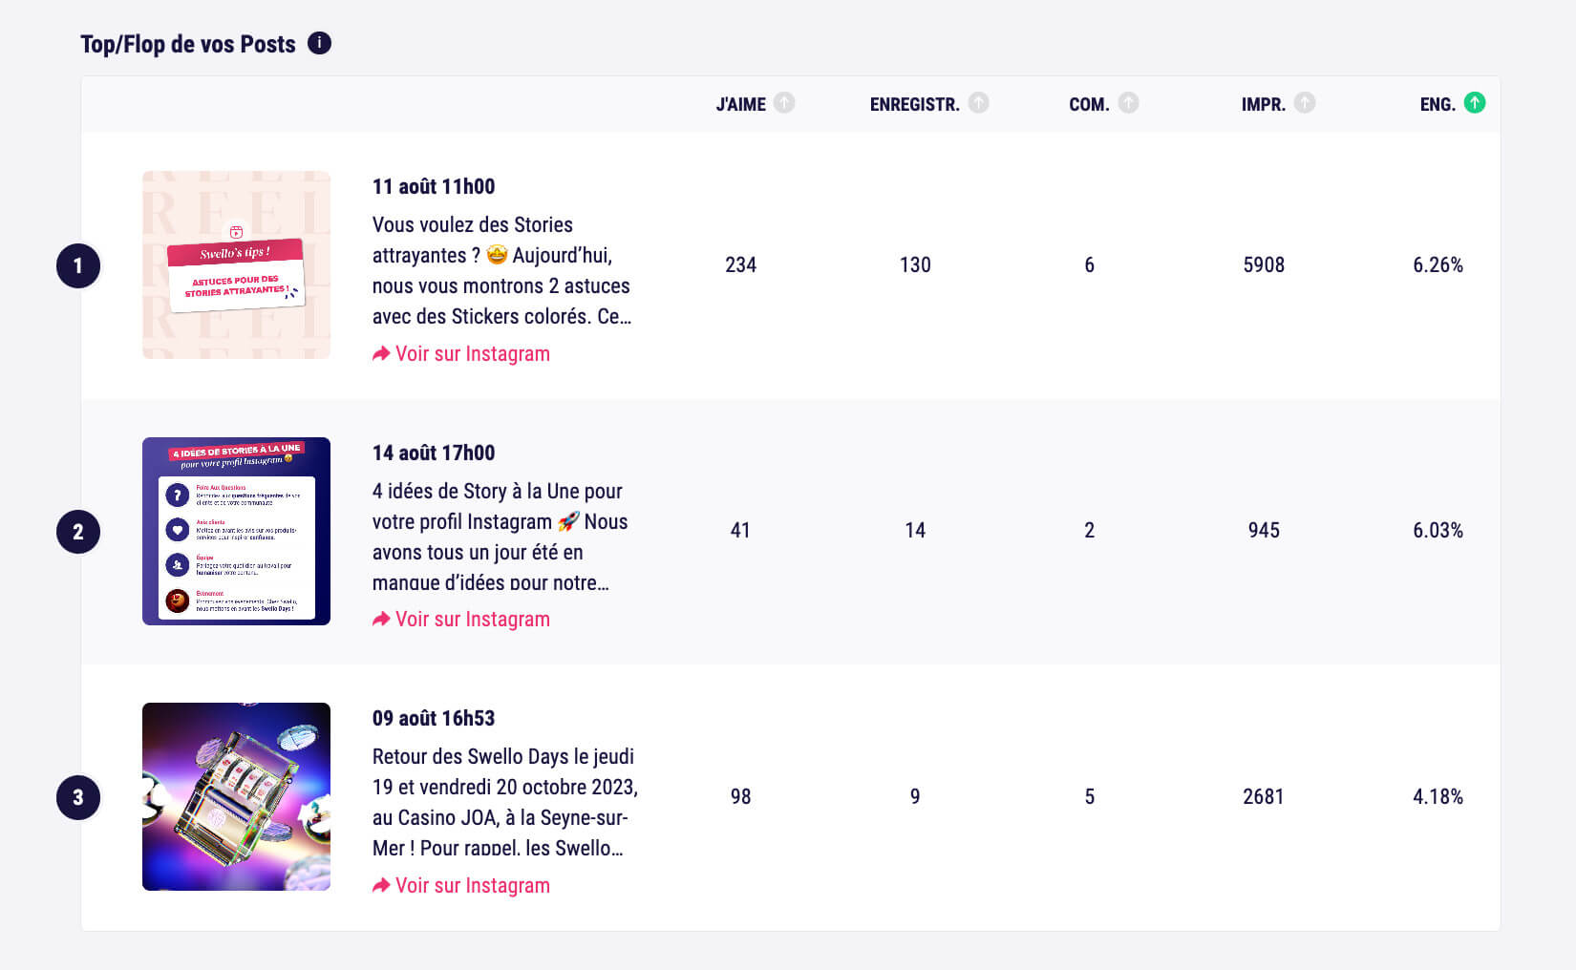Open the info tooltip next to Top/Flop de vos Posts
This screenshot has width=1576, height=970.
[320, 43]
